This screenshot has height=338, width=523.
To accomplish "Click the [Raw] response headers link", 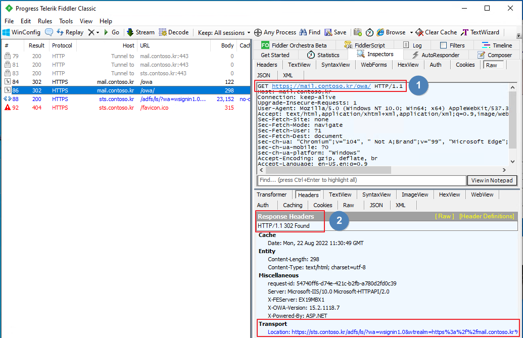I will tap(444, 216).
